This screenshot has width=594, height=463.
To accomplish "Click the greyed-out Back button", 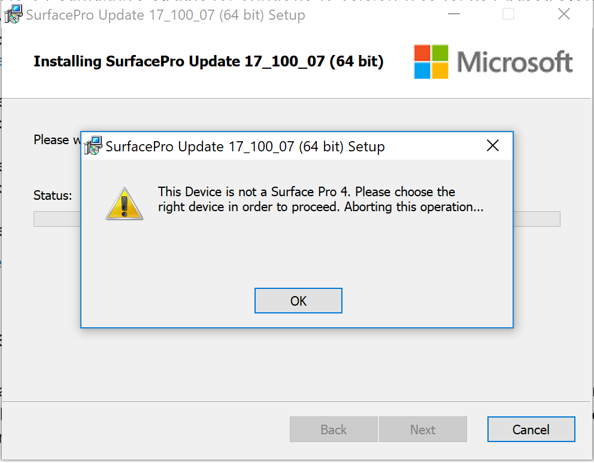I will click(334, 430).
